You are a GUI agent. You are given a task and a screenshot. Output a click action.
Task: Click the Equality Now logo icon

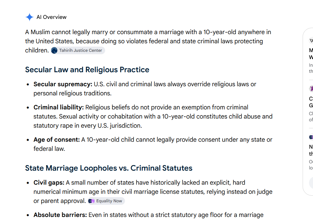pos(91,201)
